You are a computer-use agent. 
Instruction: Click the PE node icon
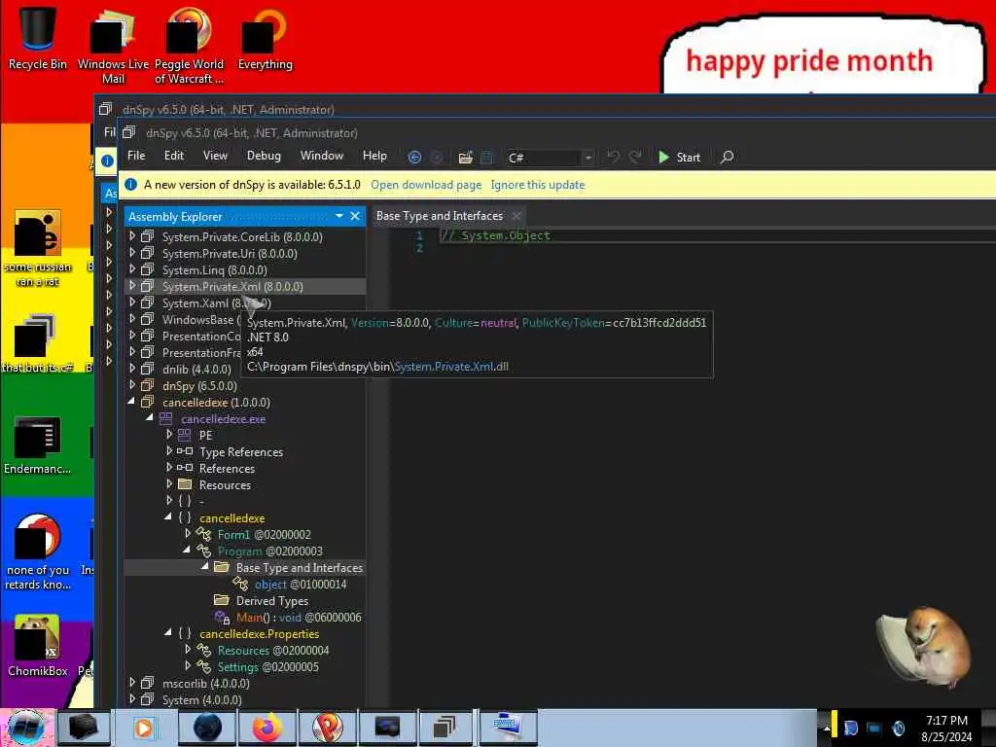point(184,435)
